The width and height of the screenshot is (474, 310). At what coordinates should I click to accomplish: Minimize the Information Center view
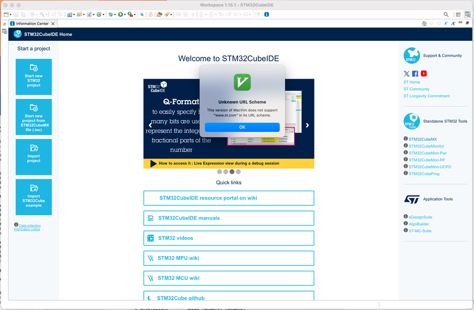[x=460, y=23]
